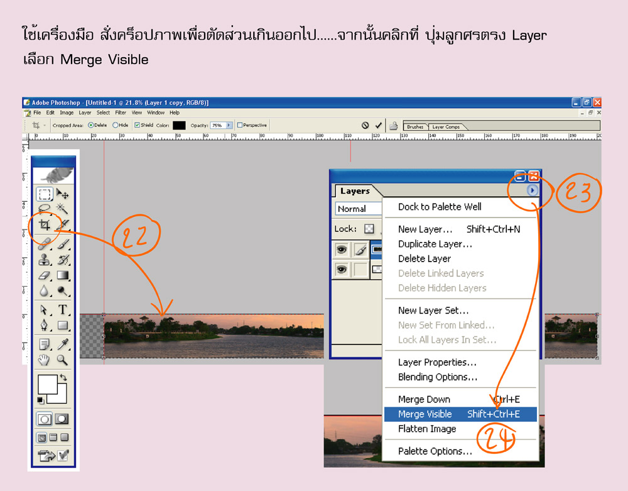628x491 pixels.
Task: Select the Rectangular Marquee tool
Action: click(x=45, y=194)
